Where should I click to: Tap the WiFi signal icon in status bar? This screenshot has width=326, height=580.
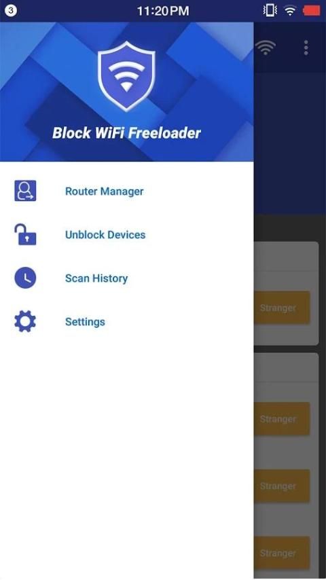click(x=290, y=11)
